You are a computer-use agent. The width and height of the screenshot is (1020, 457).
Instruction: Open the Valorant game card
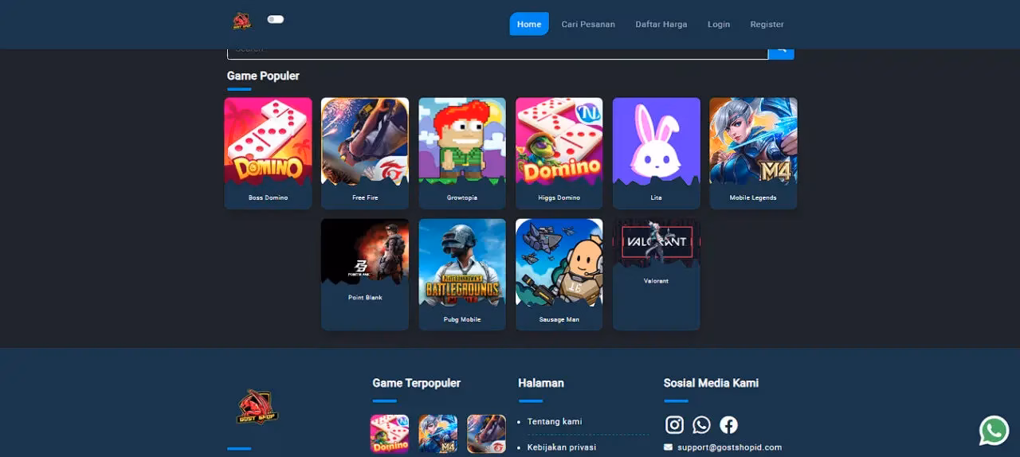point(657,275)
